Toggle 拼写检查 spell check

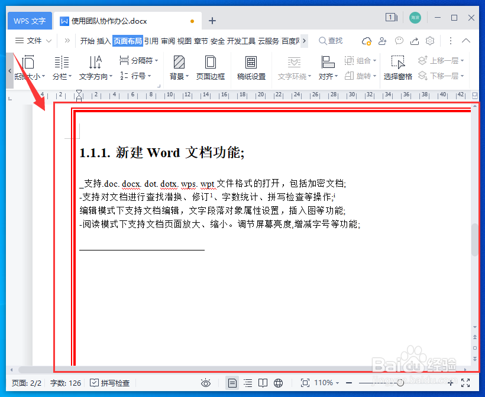[110, 383]
